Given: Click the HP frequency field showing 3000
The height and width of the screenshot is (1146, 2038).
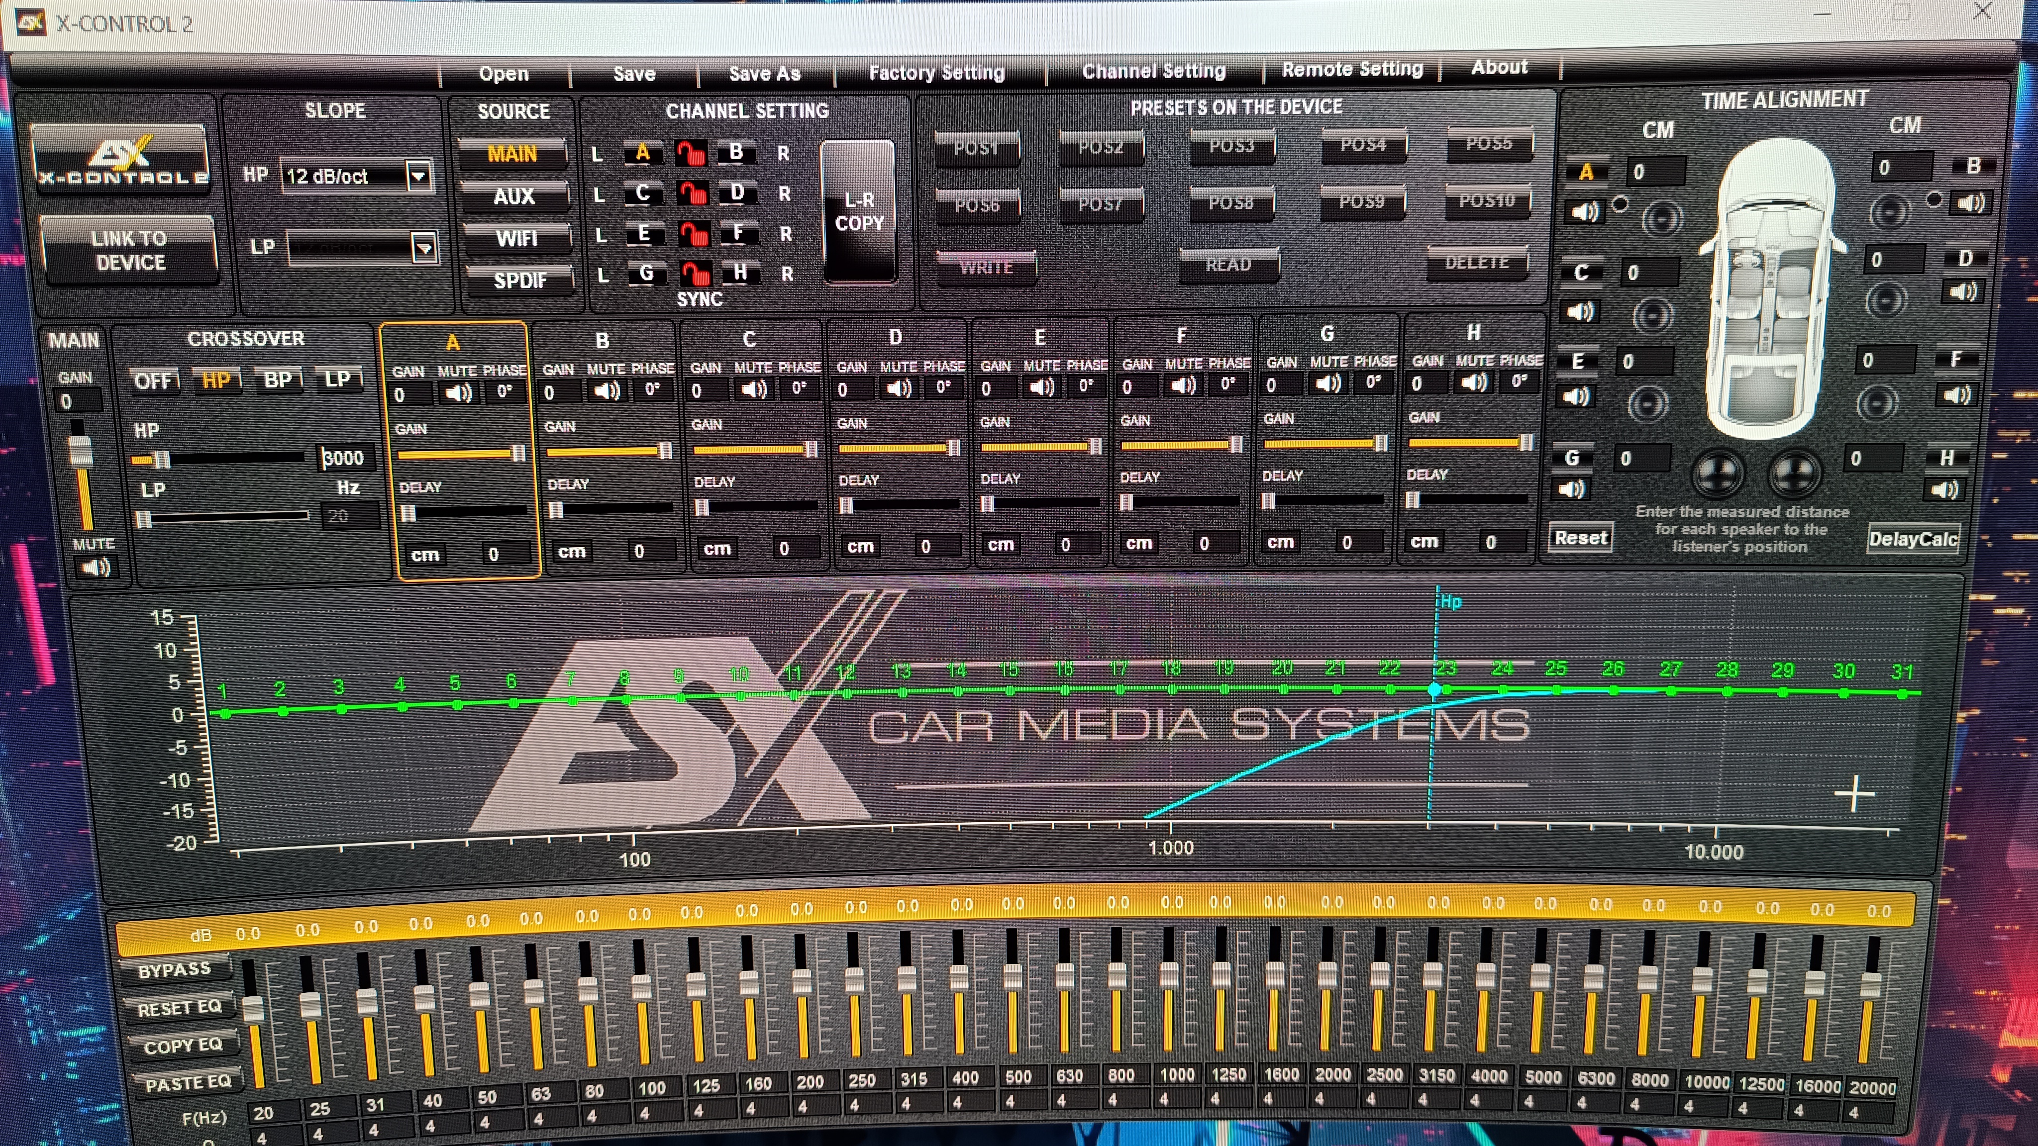Looking at the screenshot, I should pos(346,458).
